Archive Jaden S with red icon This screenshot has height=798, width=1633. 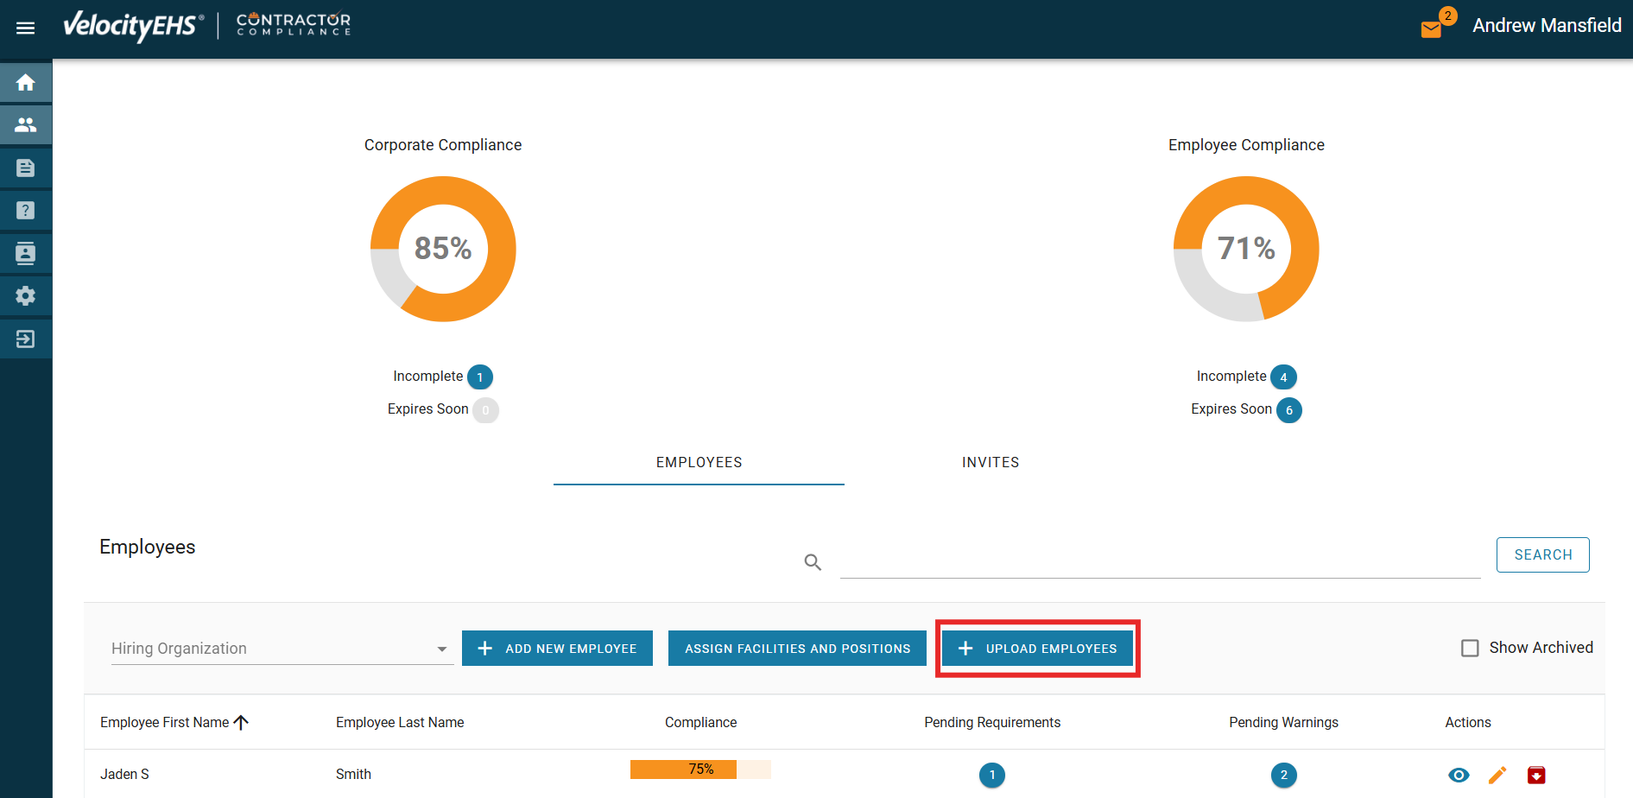[x=1536, y=775]
